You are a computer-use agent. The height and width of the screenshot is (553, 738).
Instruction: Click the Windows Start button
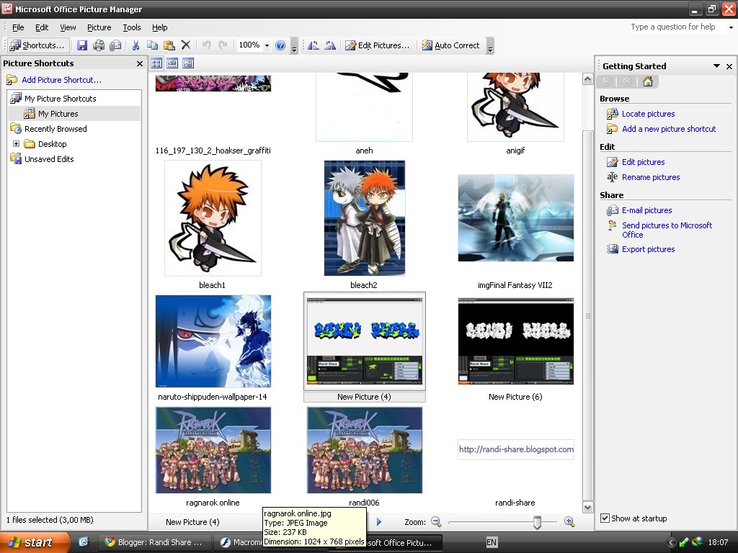(x=35, y=542)
